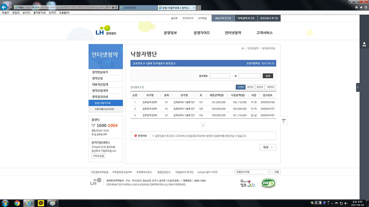Refresh the page using the address bar icon
369x207 pixels.
coord(116,7)
